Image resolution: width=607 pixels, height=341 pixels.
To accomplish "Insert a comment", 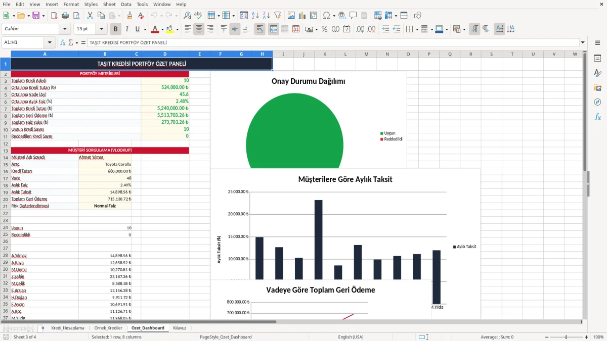I will pyautogui.click(x=353, y=16).
